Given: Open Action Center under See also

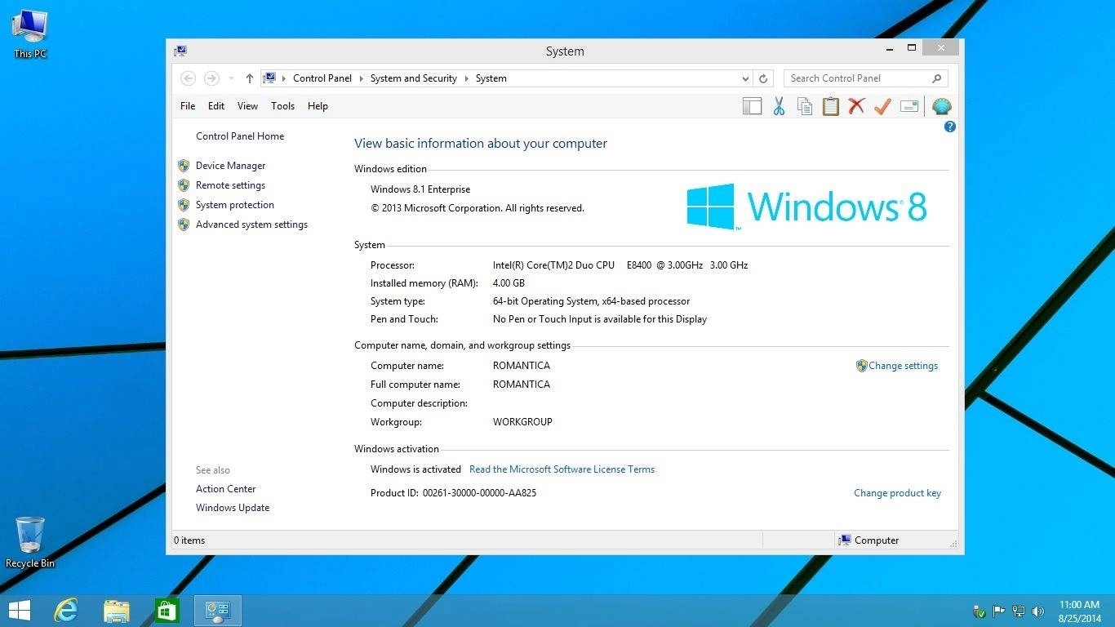Looking at the screenshot, I should (x=225, y=489).
